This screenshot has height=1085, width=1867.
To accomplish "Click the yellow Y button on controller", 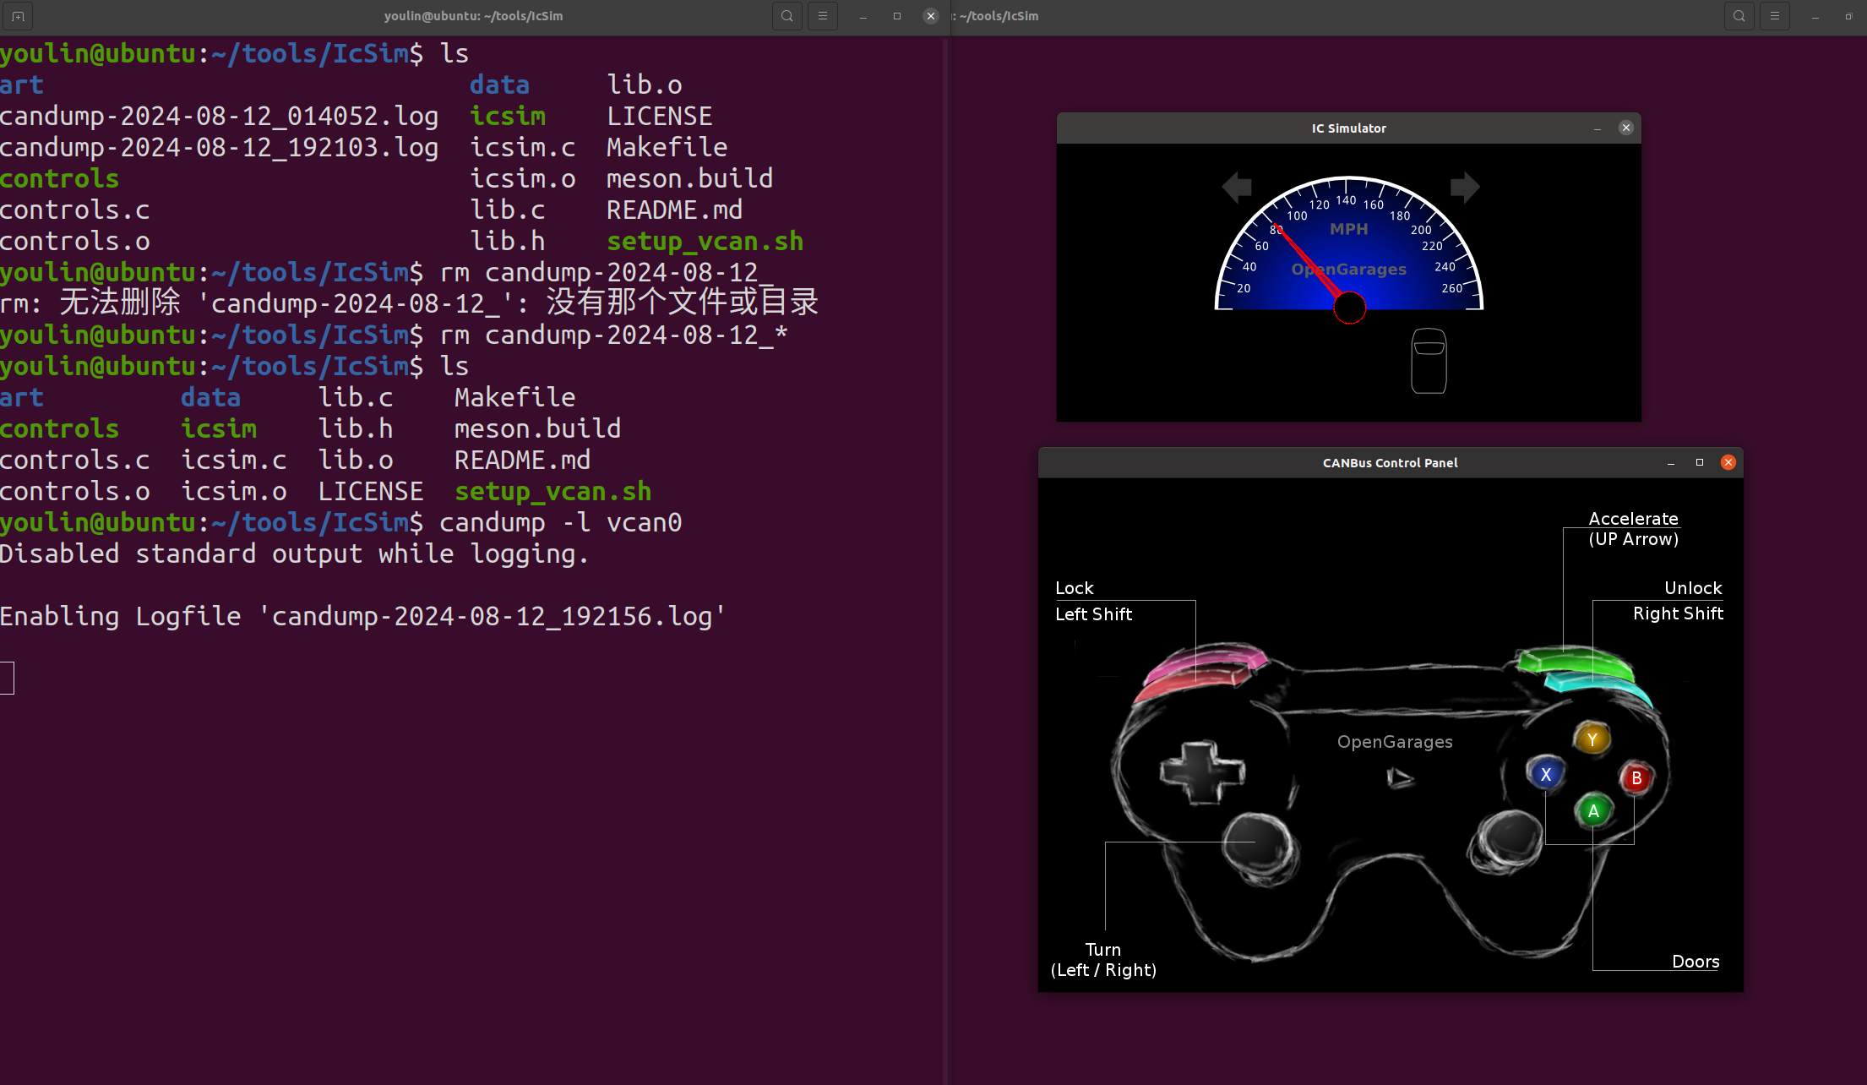I will coord(1592,739).
